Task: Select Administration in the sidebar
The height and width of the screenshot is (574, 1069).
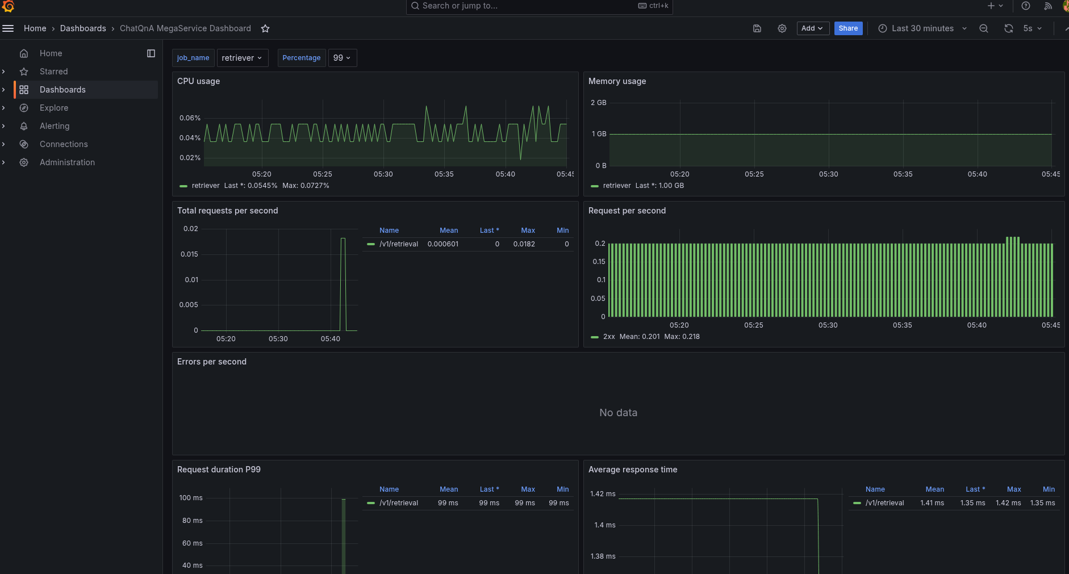Action: coord(67,162)
